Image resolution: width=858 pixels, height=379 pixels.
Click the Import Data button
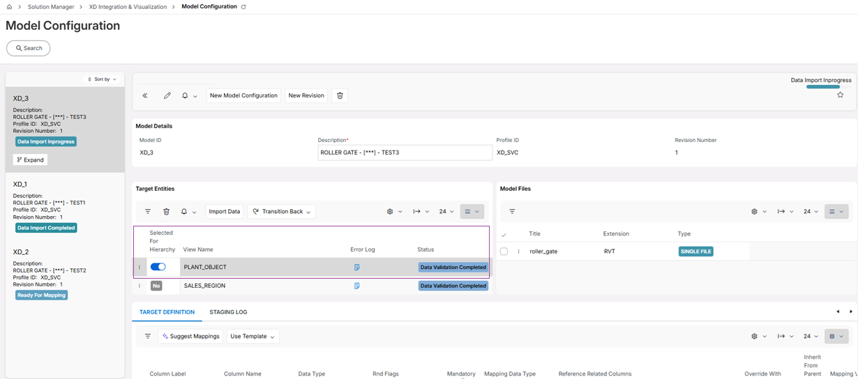(x=225, y=212)
